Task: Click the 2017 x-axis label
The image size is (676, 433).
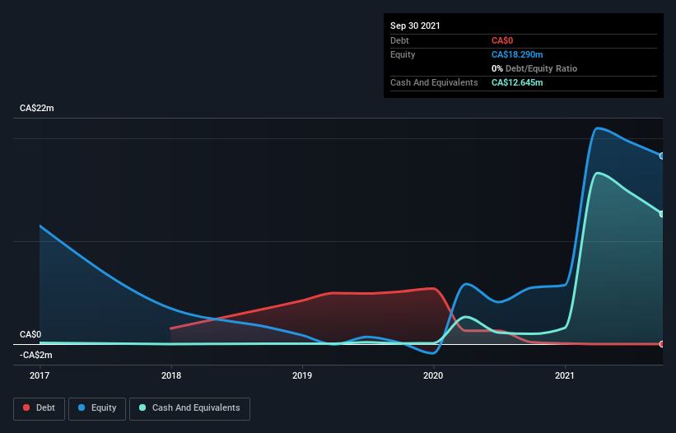Action: click(40, 375)
